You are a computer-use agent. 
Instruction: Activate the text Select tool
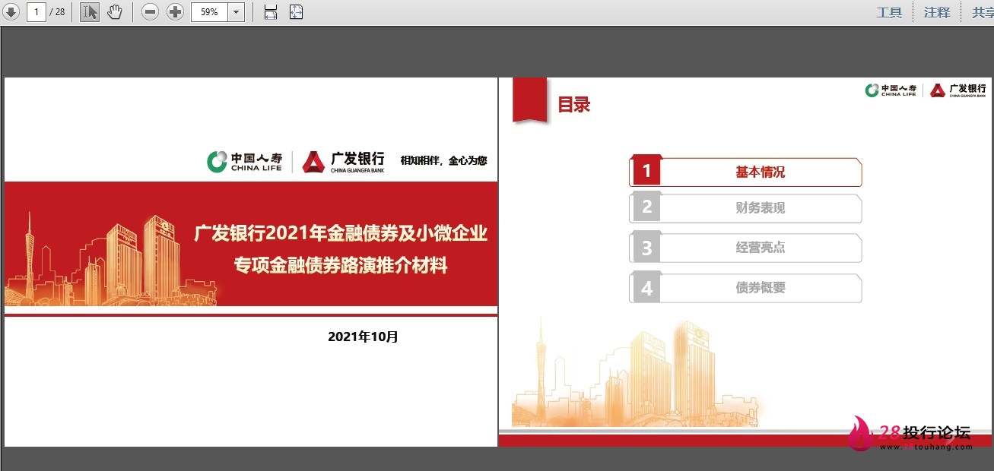click(x=90, y=12)
